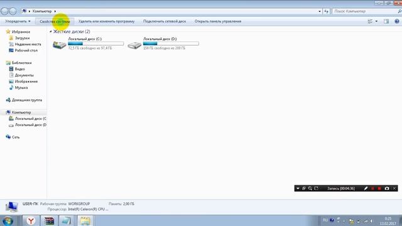Open the WinRAR taskbar icon

[49, 220]
